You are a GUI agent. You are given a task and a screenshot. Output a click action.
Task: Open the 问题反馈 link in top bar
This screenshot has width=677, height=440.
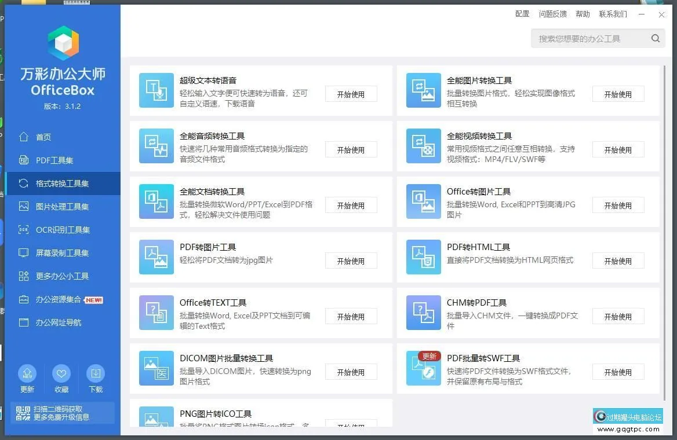[x=552, y=14]
